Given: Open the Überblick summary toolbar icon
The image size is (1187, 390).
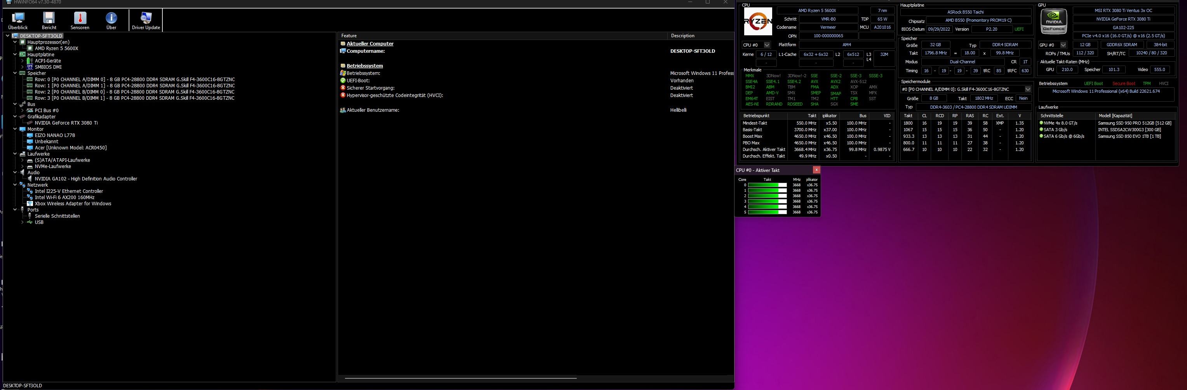Looking at the screenshot, I should tap(18, 21).
